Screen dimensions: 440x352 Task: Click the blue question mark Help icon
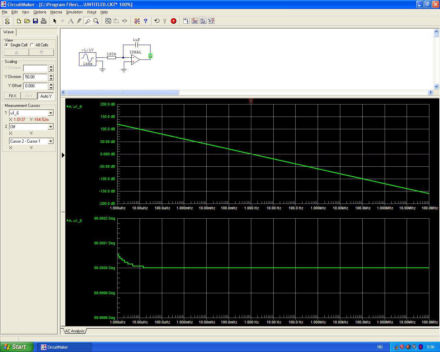pos(145,21)
